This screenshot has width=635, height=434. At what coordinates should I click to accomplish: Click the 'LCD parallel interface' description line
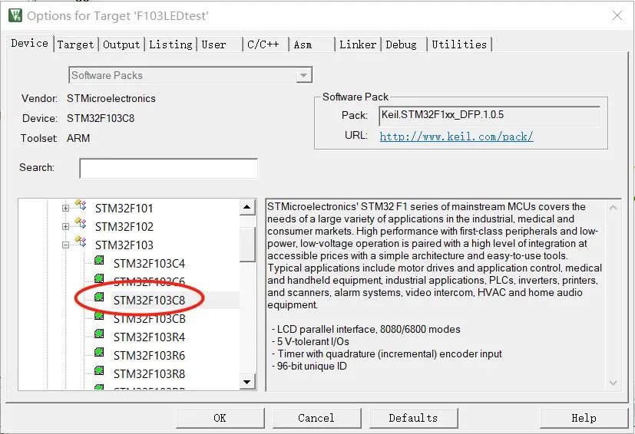(x=366, y=329)
